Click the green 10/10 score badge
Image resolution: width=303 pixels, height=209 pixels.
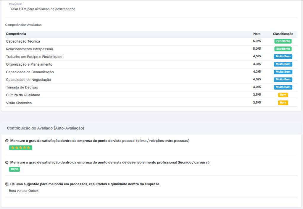tap(14, 169)
